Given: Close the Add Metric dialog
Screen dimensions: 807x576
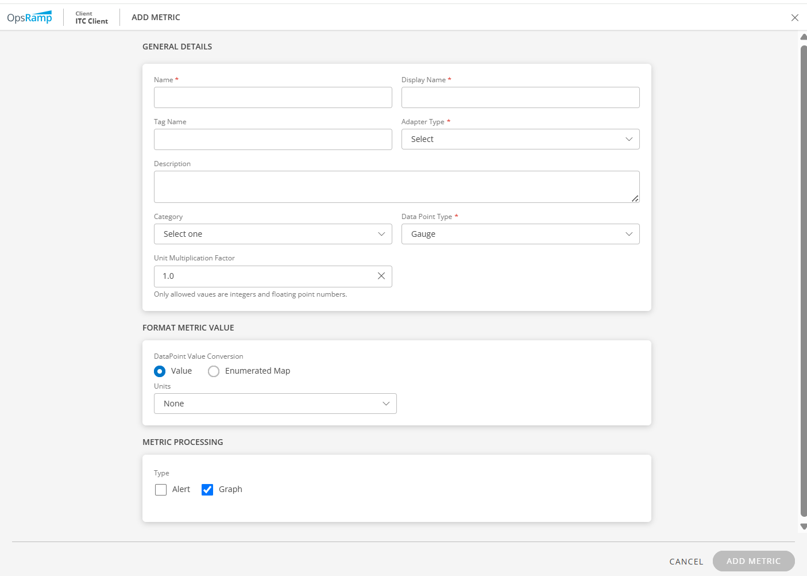Looking at the screenshot, I should click(x=794, y=18).
